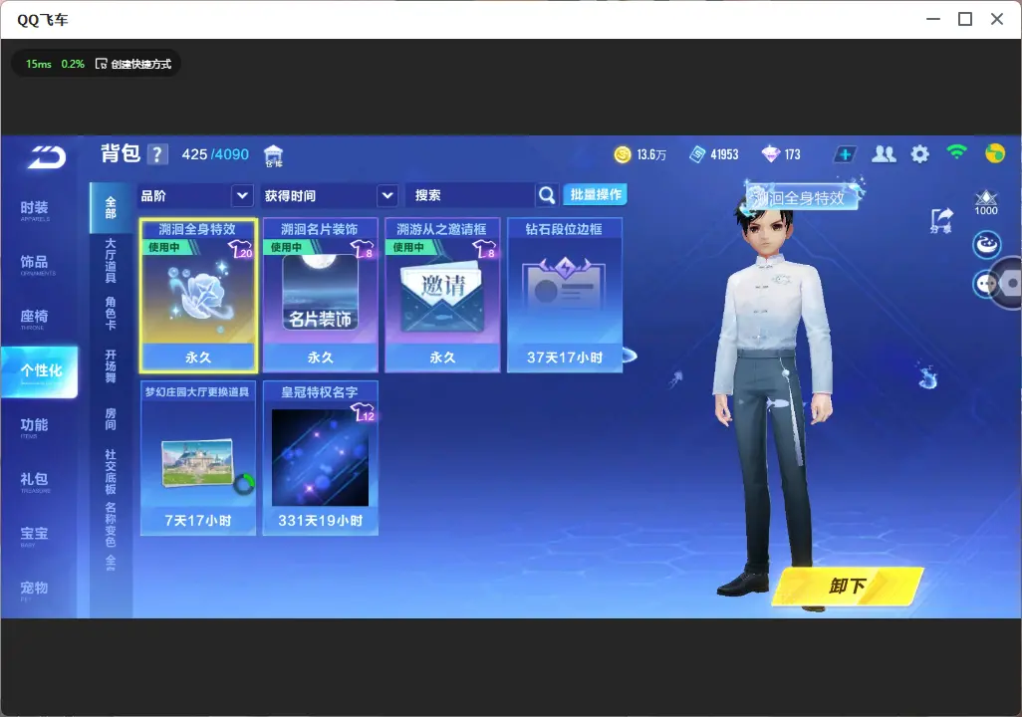Image resolution: width=1022 pixels, height=717 pixels.
Task: Open the 房间 sub-tab
Action: point(111,419)
